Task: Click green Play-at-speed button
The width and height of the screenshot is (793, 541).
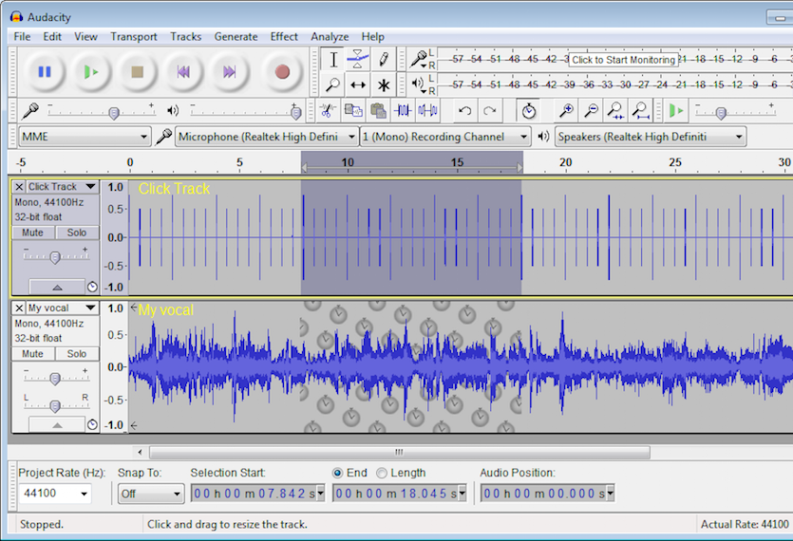Action: (676, 110)
